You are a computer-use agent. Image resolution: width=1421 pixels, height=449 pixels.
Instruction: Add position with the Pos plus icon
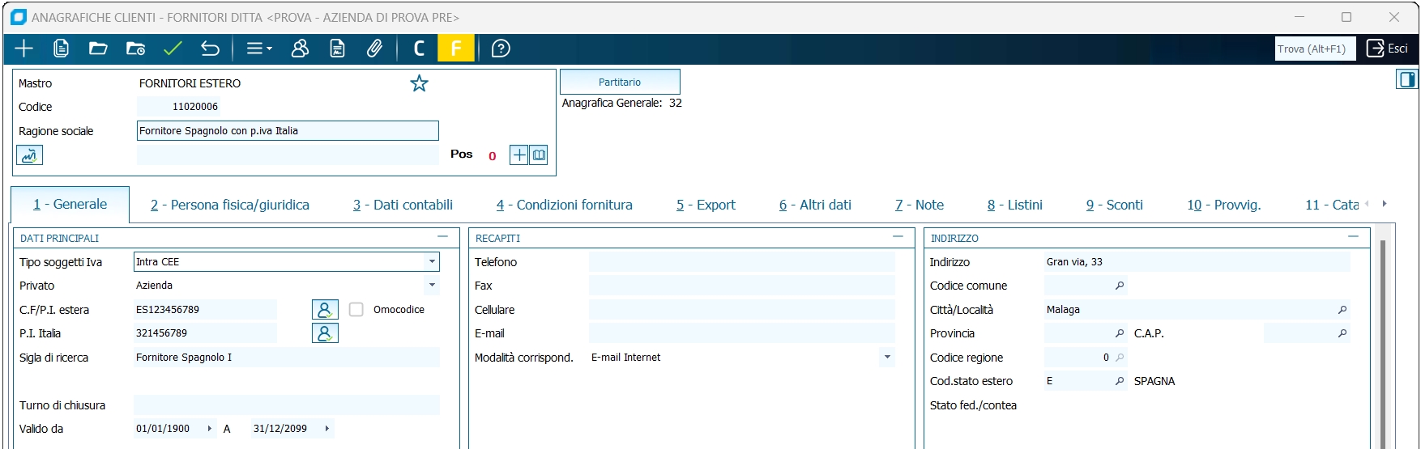coord(518,155)
